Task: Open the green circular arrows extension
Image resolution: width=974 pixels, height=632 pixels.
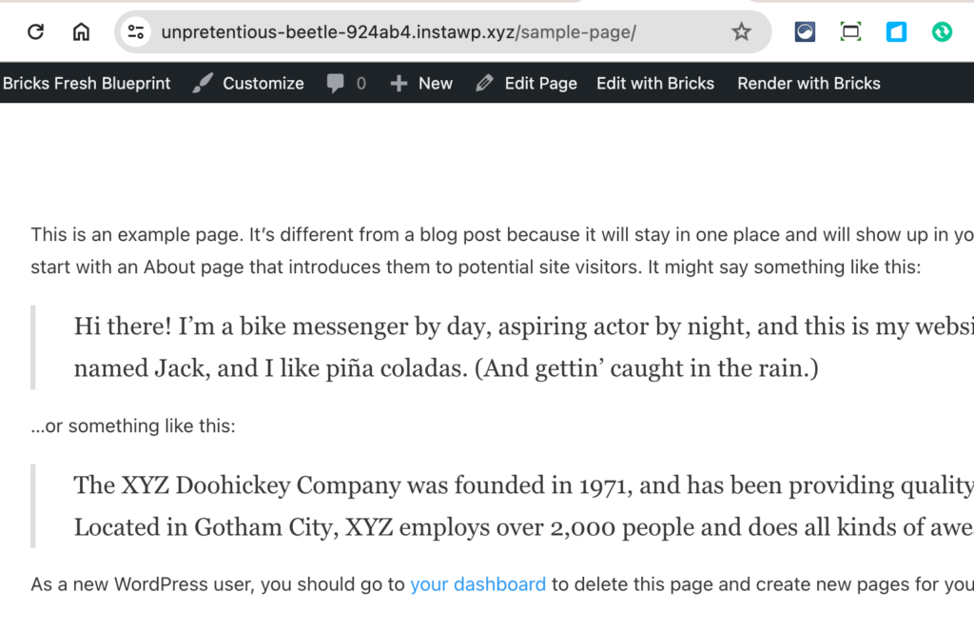Action: [x=942, y=31]
